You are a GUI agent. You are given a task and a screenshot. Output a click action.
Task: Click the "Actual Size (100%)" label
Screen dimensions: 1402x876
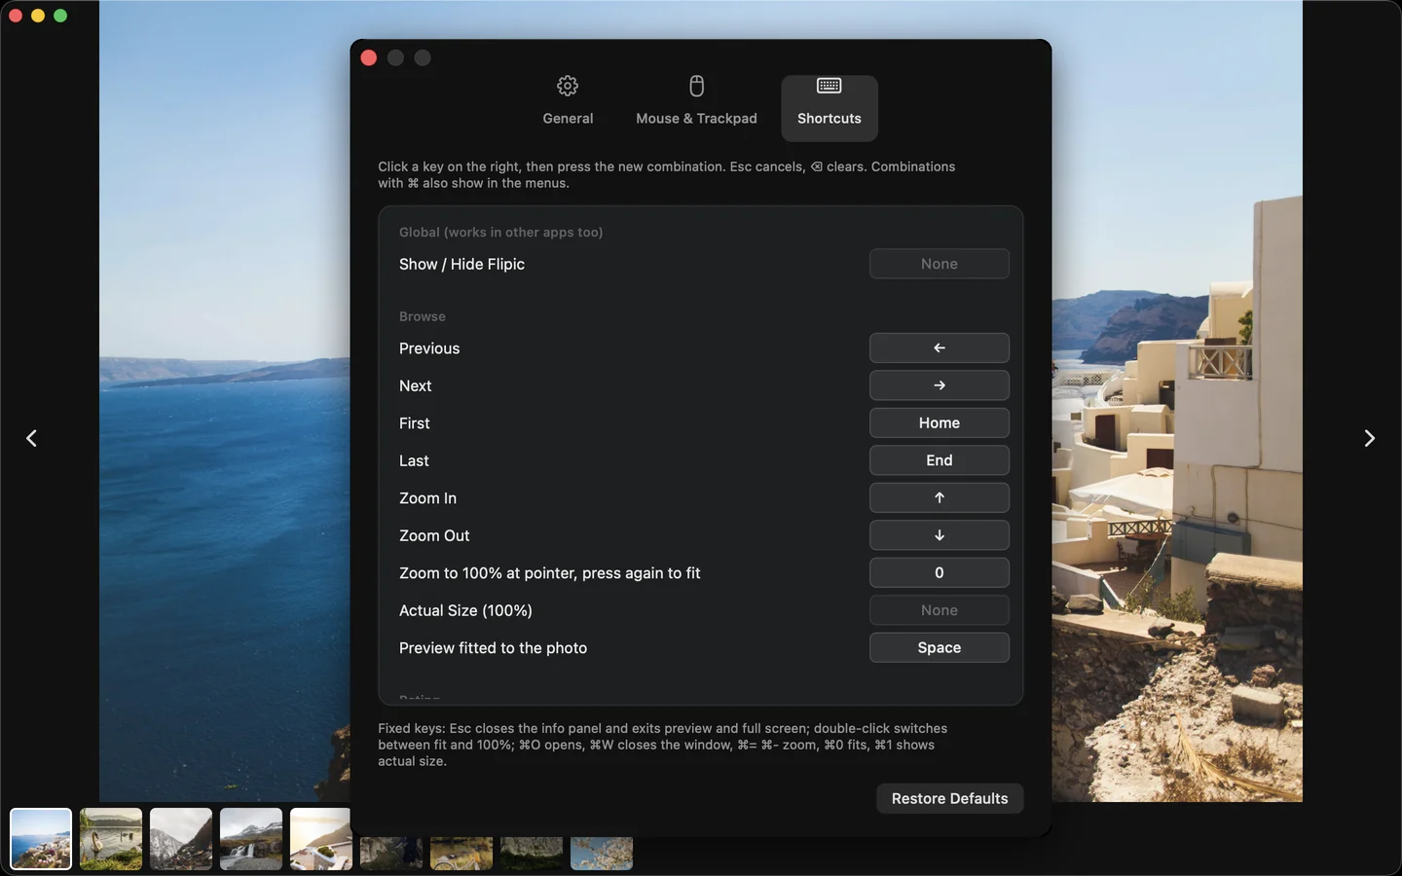(465, 611)
